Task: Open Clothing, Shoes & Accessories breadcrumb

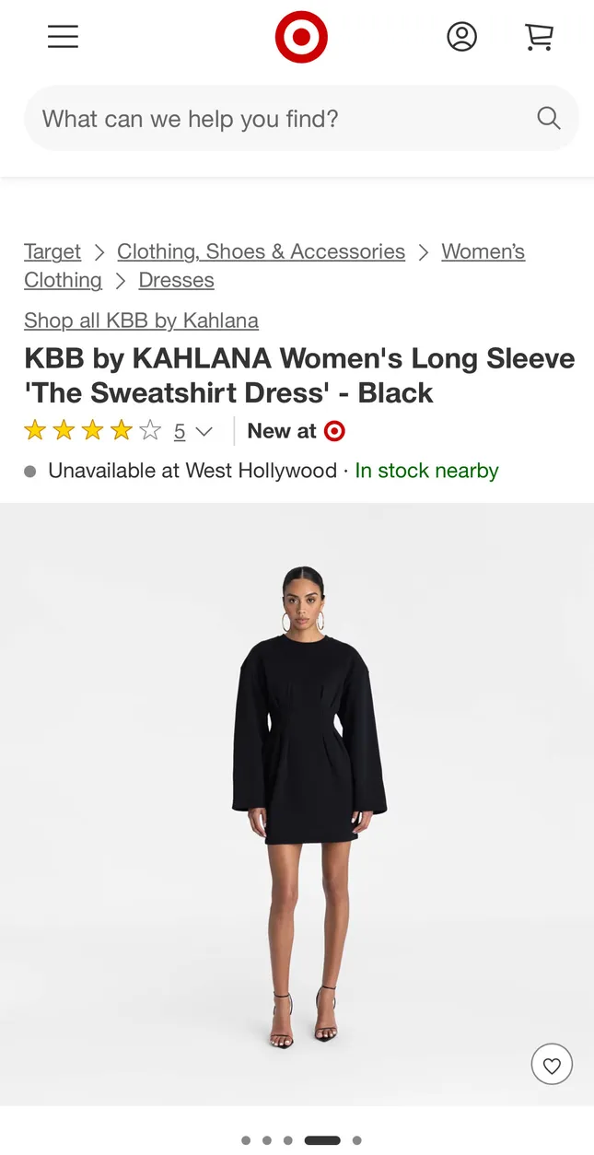Action: point(261,251)
